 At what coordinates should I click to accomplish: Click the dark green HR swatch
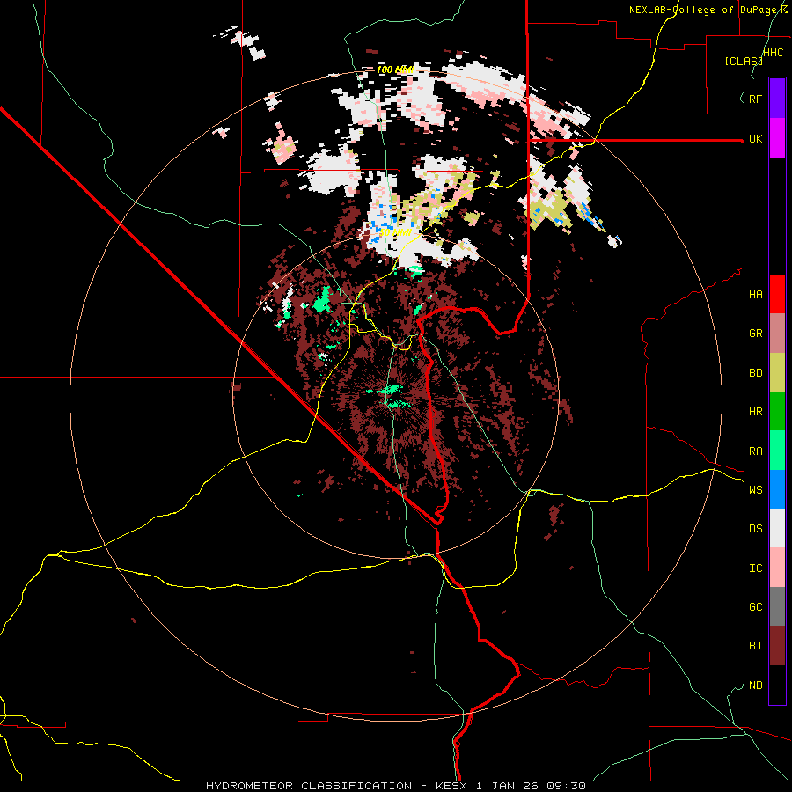777,411
